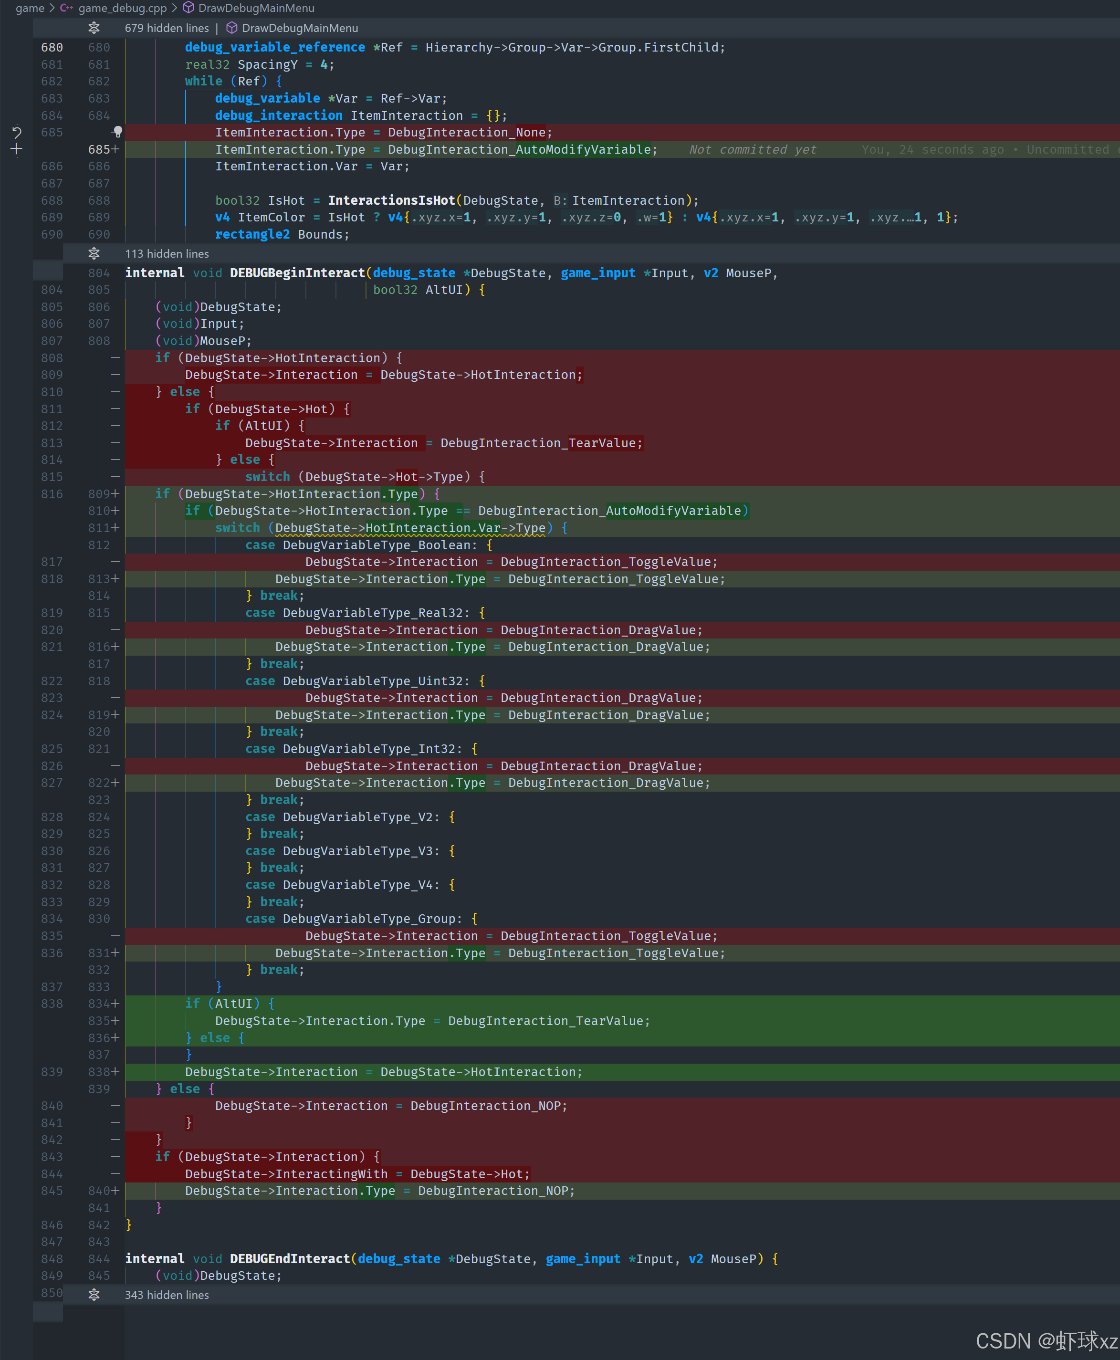Viewport: 1120px width, 1360px height.
Task: Click cube icon in the 679 hidden lines bar
Action: [231, 28]
